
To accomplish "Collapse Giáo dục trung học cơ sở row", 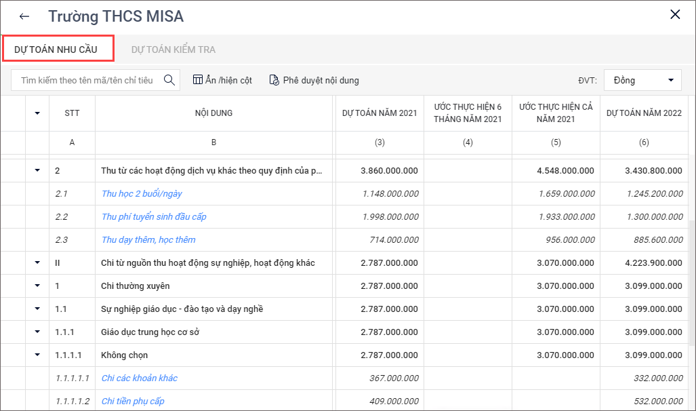I will [37, 332].
